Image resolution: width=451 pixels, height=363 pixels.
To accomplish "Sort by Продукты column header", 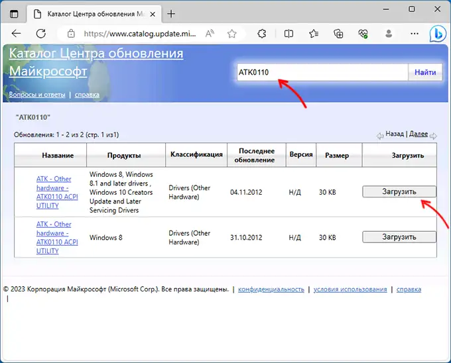I will pyautogui.click(x=124, y=156).
